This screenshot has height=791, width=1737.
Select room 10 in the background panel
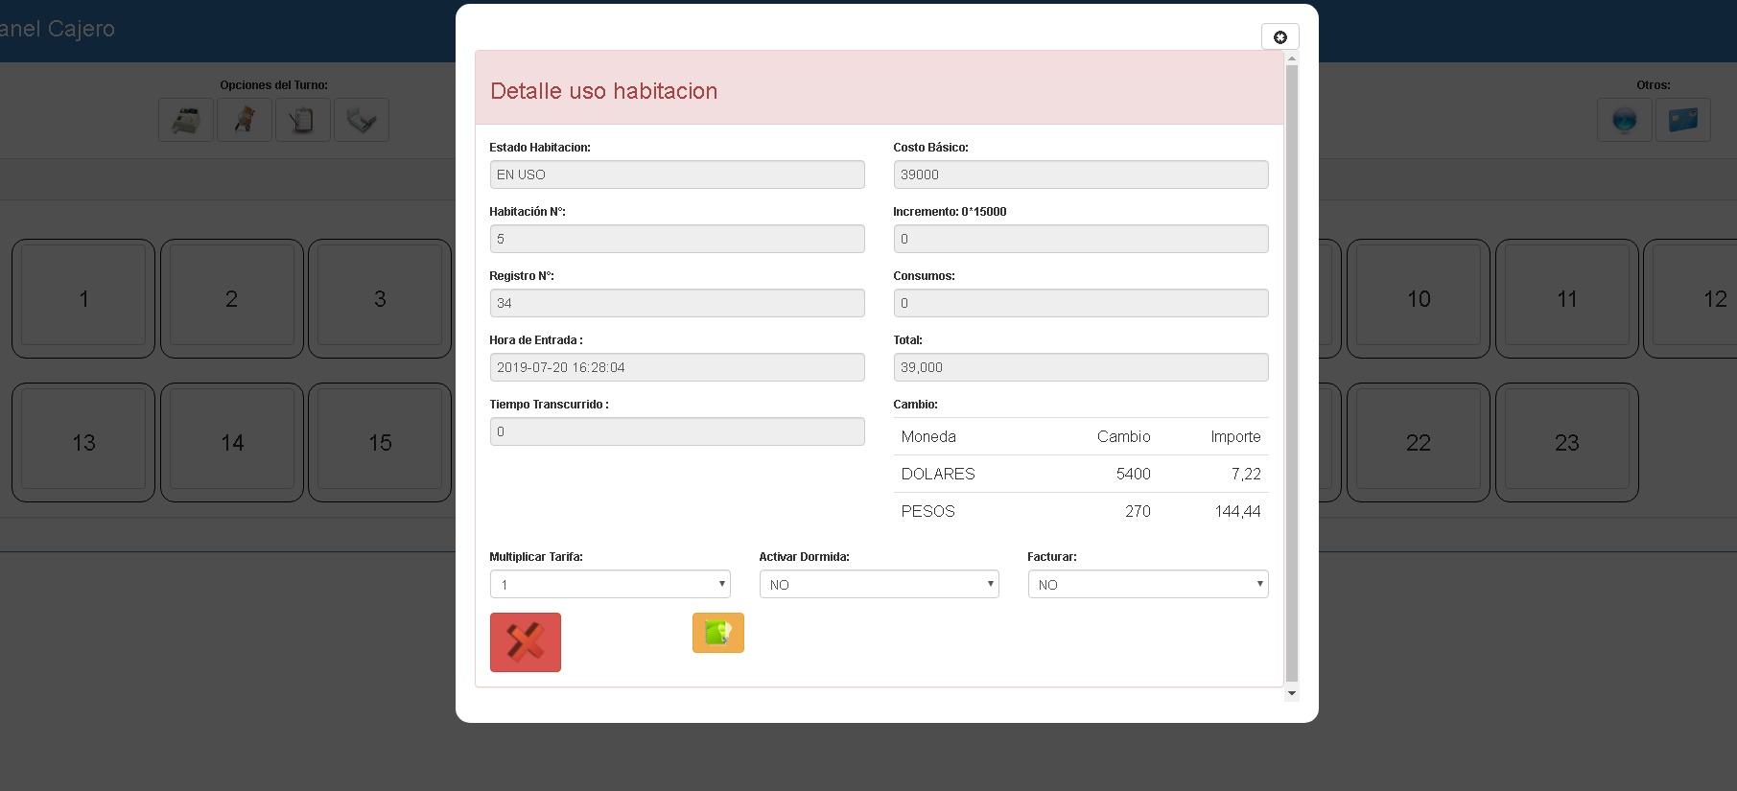1419,298
